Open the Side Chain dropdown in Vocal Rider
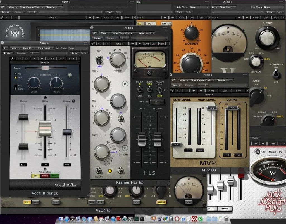286x224 pixels. point(78,48)
